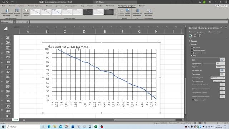Select dark chart style thumbnail (sixth)
The height and width of the screenshot is (129, 229).
tap(88, 12)
